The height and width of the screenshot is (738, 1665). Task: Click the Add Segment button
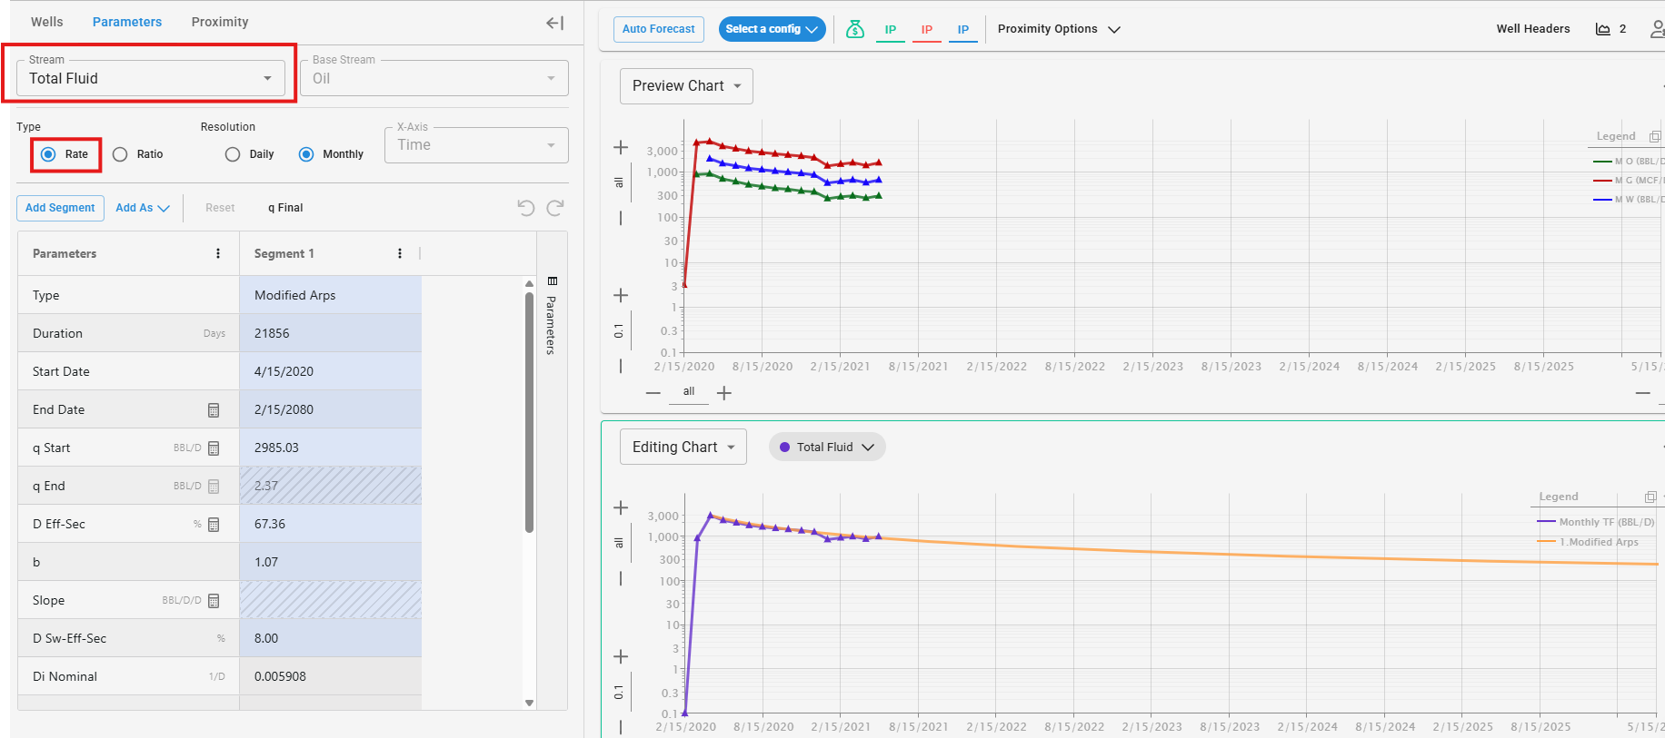pyautogui.click(x=60, y=208)
